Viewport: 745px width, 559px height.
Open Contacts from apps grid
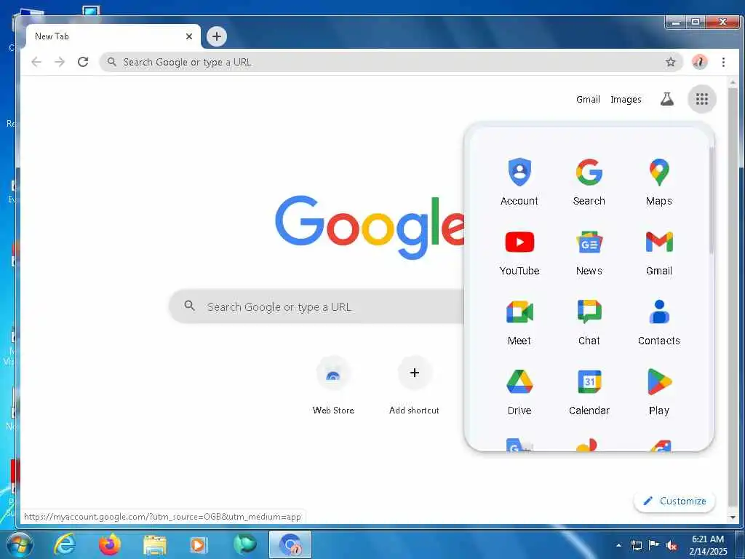point(659,322)
